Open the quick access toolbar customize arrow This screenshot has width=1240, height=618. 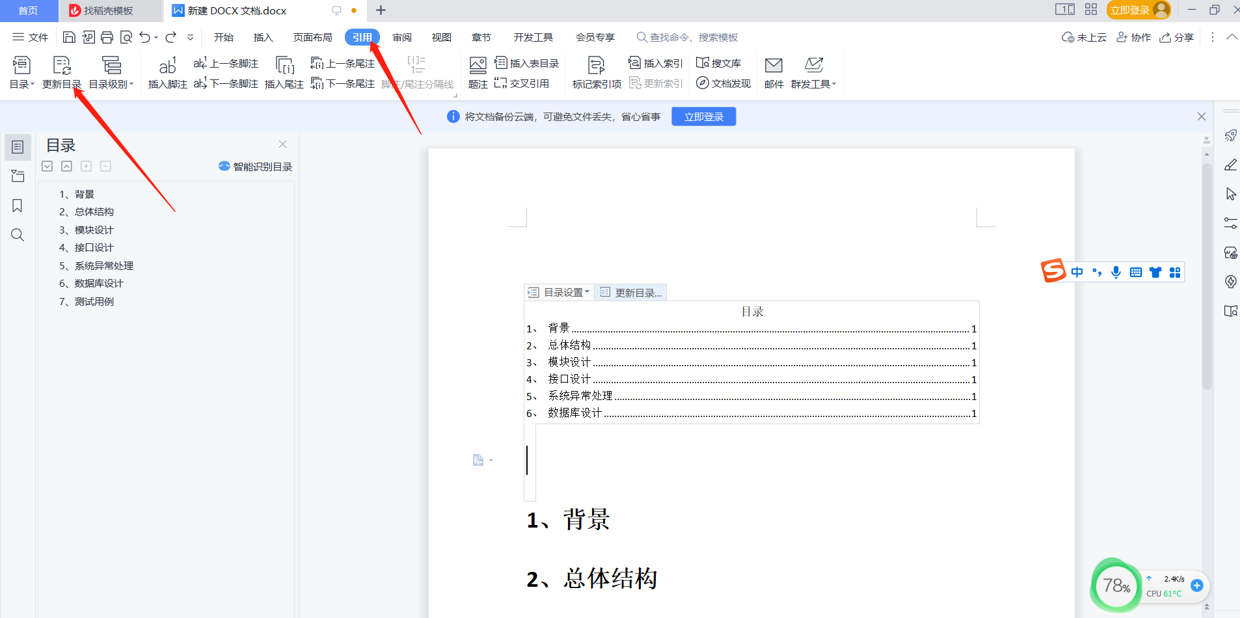pyautogui.click(x=190, y=37)
